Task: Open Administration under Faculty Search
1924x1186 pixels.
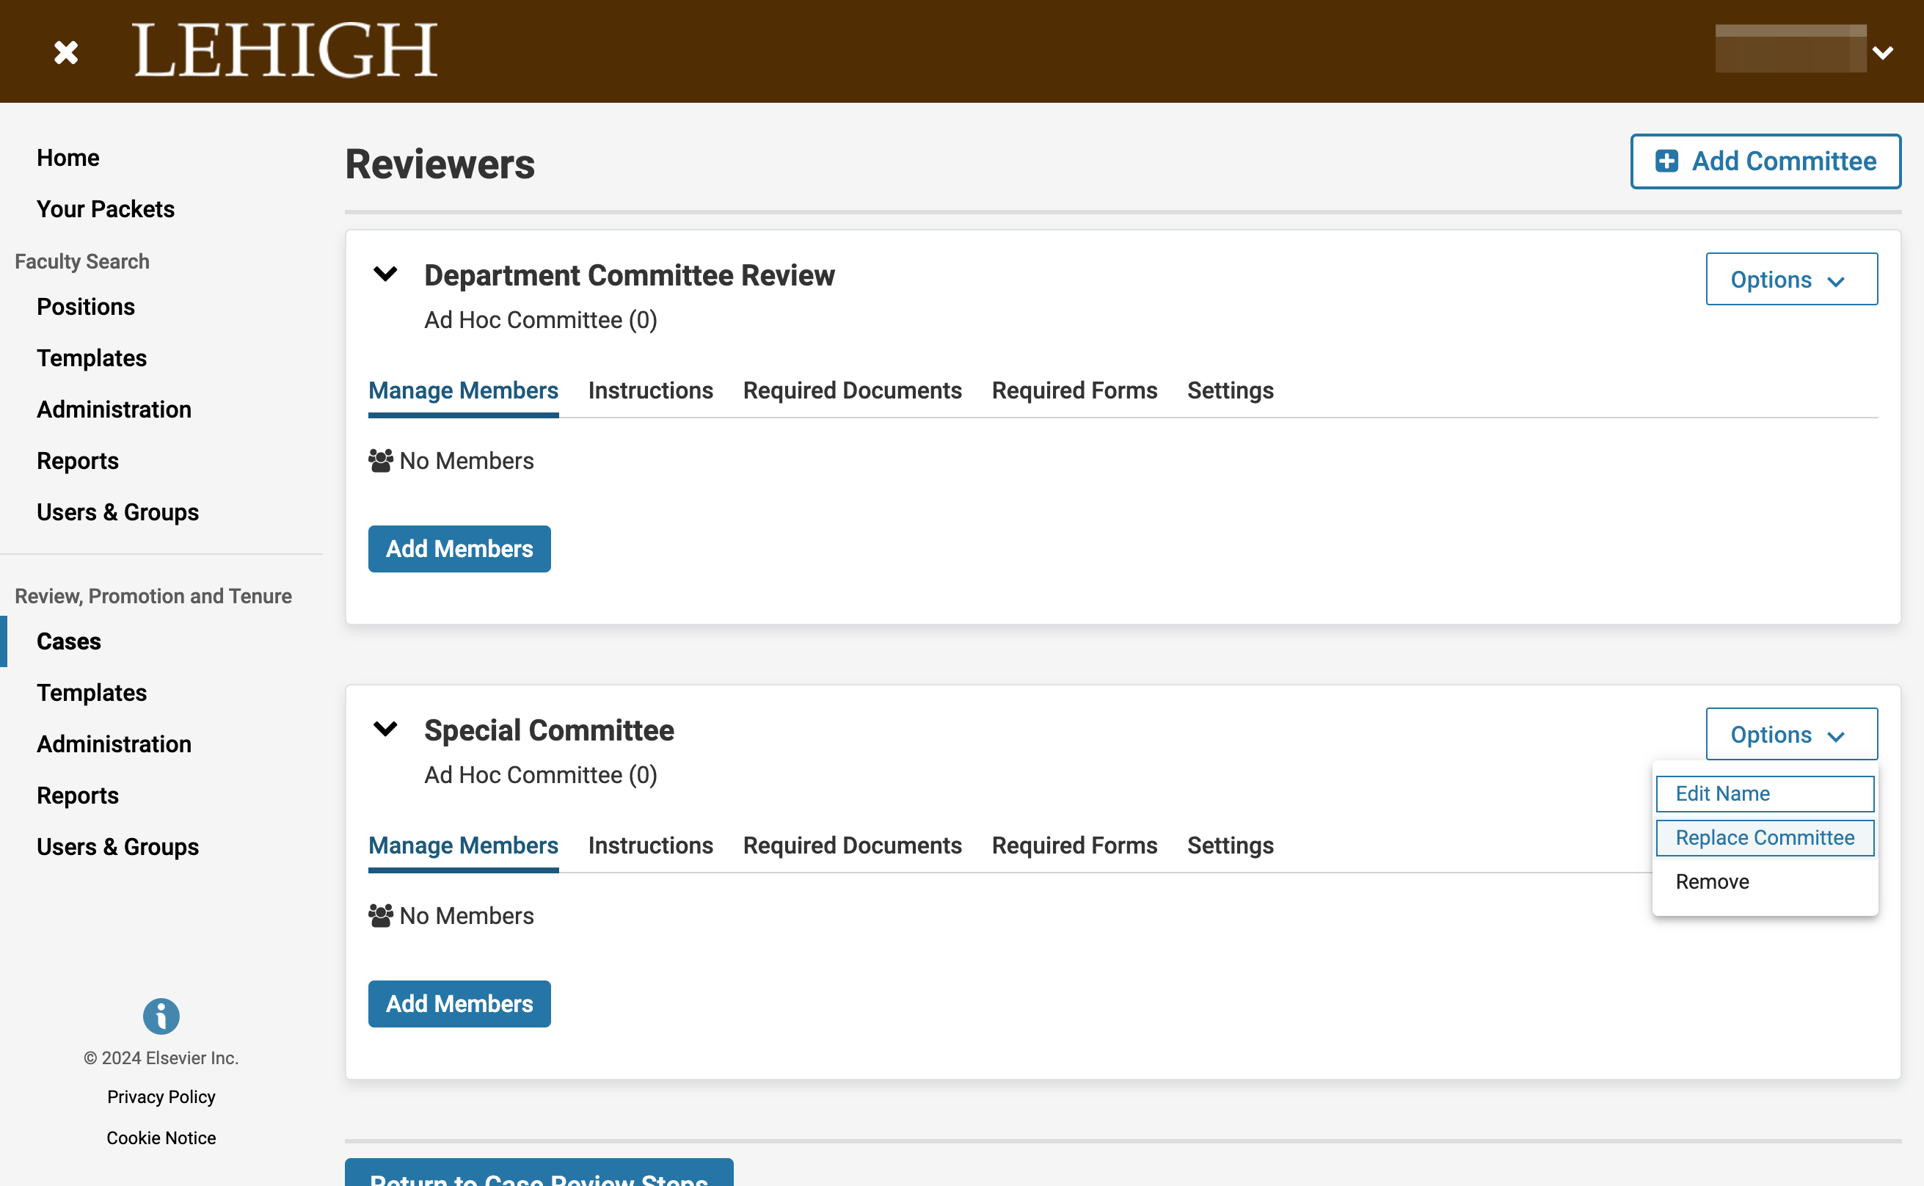Action: (x=114, y=410)
